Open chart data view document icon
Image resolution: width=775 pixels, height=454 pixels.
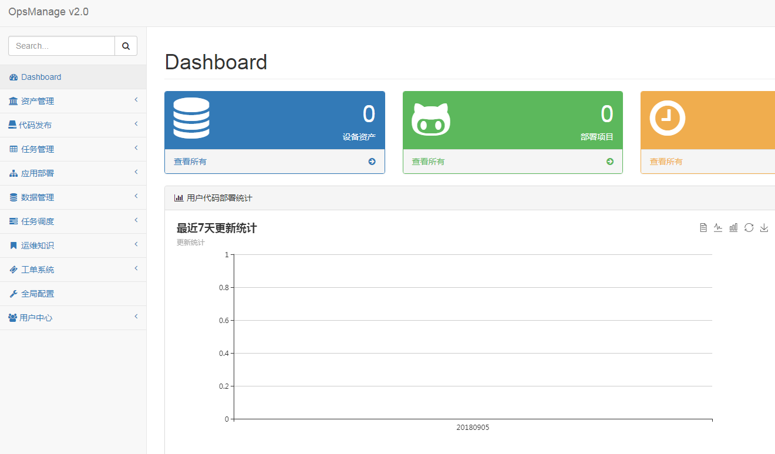pyautogui.click(x=703, y=228)
